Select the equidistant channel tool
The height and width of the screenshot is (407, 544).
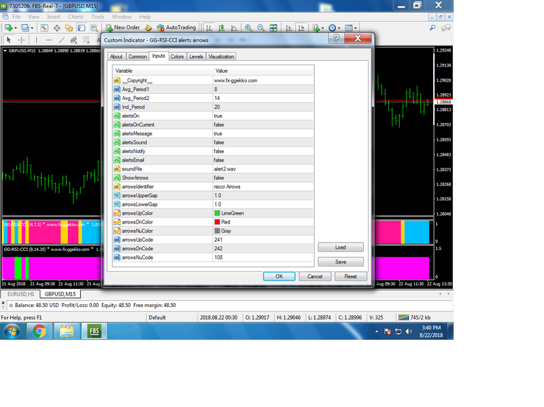(74, 40)
